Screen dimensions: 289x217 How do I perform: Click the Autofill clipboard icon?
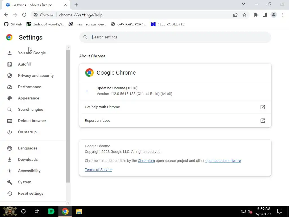point(10,64)
